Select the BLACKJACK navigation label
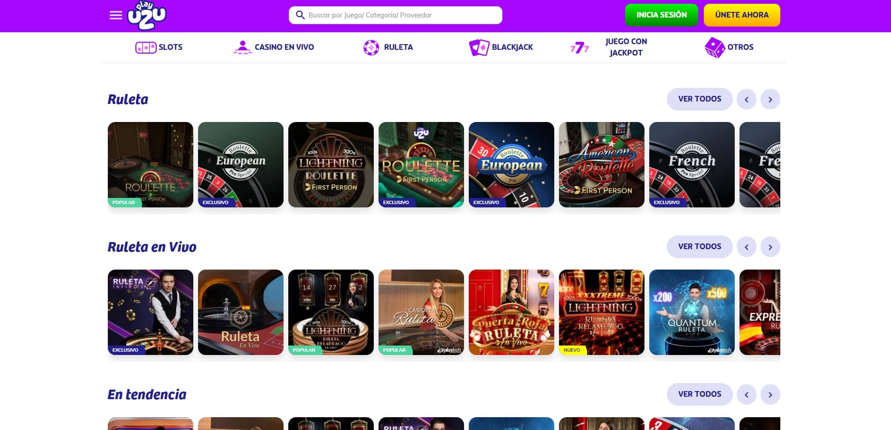The image size is (891, 430). tap(513, 47)
